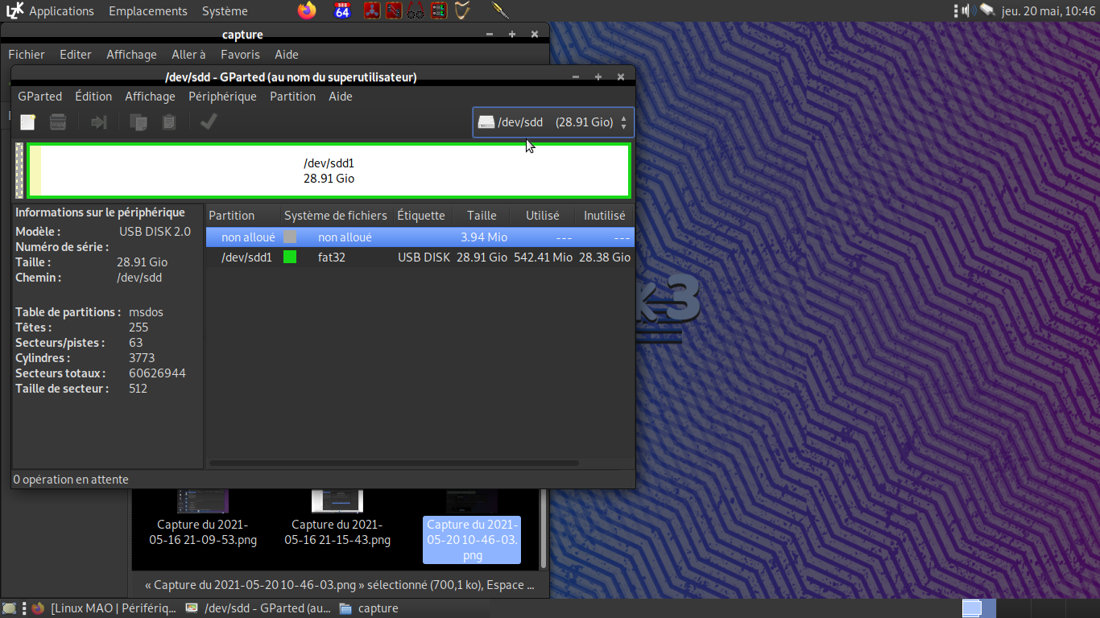Click the yellow screwdriver launcher icon
This screenshot has height=618, width=1100.
tap(500, 10)
